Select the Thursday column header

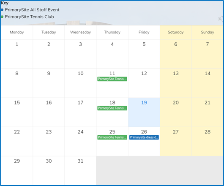[112, 32]
